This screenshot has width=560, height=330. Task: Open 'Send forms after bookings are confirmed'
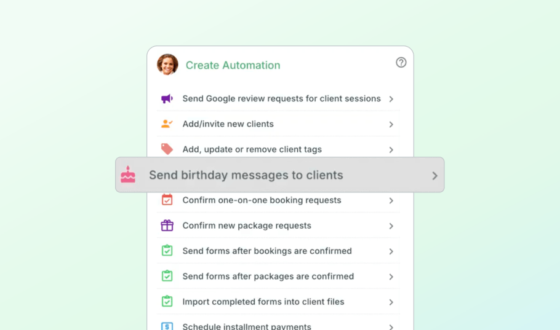(x=278, y=251)
